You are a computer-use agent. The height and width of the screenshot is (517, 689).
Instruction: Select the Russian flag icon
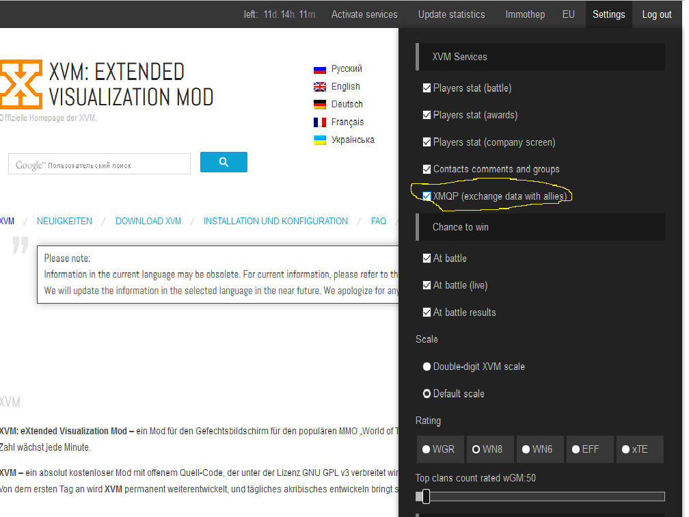click(x=320, y=69)
